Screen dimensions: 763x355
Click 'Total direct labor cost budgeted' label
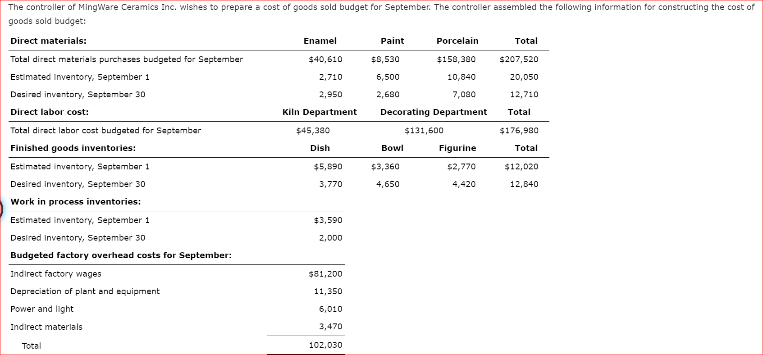[106, 131]
